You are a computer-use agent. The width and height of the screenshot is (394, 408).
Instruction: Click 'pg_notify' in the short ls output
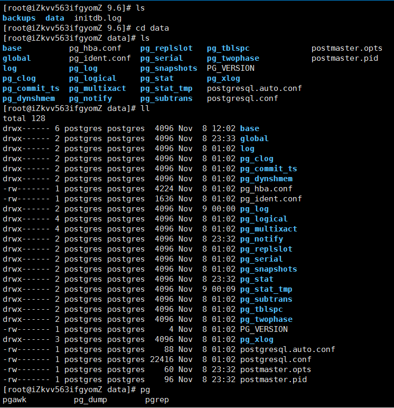(x=90, y=98)
